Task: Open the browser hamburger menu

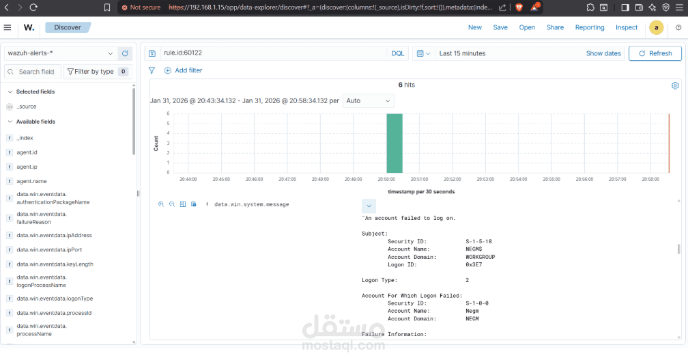Action: pos(679,8)
